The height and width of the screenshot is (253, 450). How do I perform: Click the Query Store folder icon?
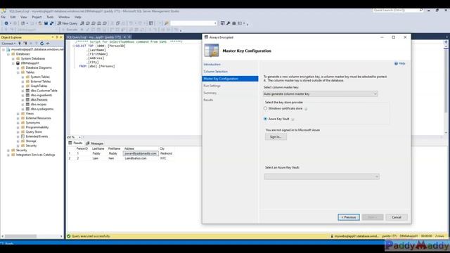22,132
